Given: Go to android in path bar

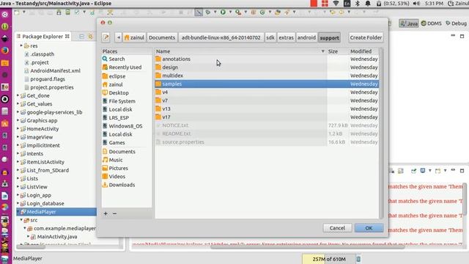Looking at the screenshot, I should coord(306,37).
